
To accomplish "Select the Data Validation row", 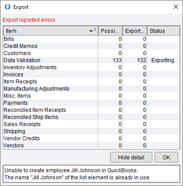I will [91, 60].
